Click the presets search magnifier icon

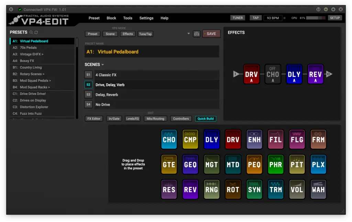(x=31, y=32)
